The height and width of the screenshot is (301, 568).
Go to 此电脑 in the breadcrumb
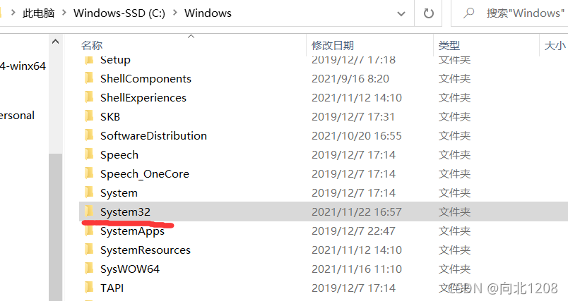[38, 13]
